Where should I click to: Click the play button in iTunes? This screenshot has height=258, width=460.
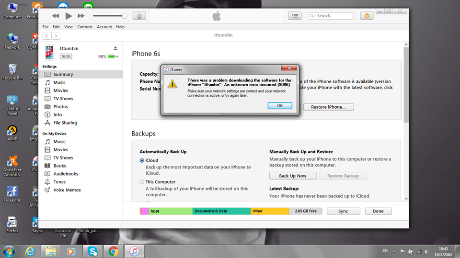pos(69,16)
